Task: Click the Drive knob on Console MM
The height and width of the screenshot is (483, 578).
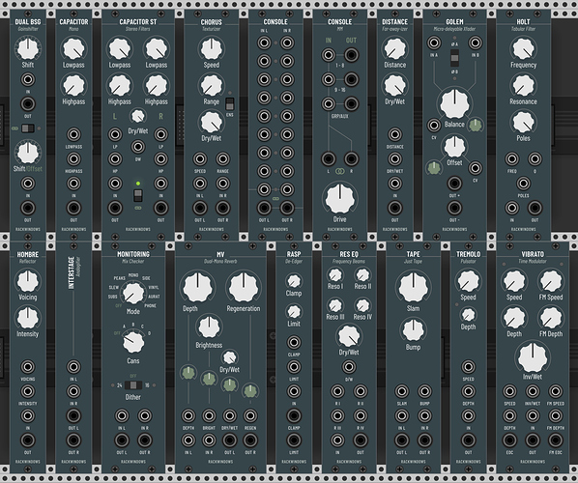Action: click(339, 199)
